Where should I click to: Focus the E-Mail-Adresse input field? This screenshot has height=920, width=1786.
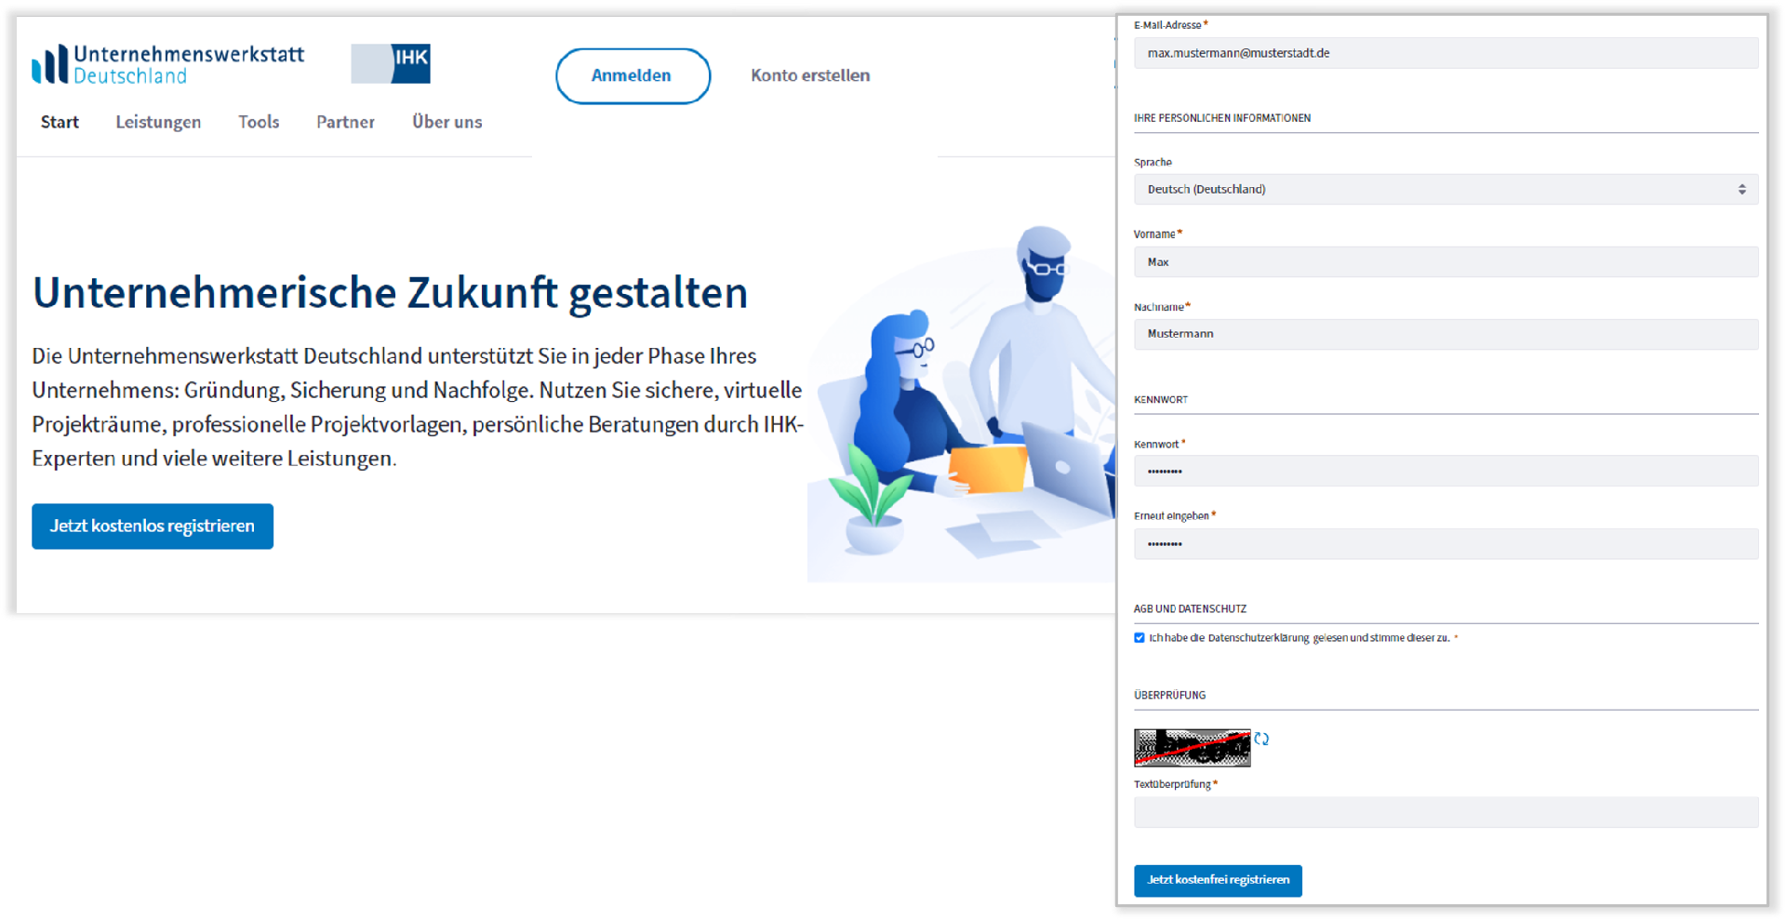[x=1445, y=53]
